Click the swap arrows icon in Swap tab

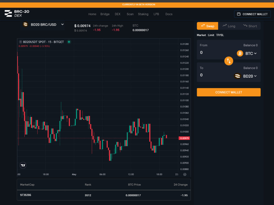coord(203,26)
